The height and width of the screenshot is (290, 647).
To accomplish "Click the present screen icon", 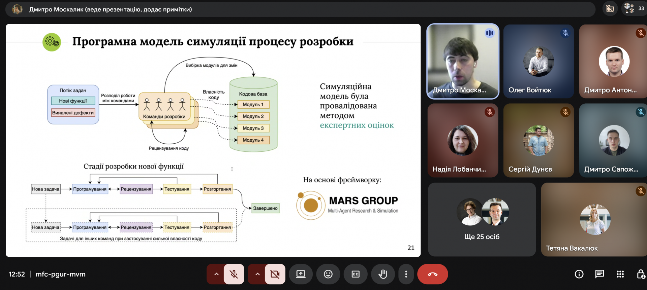I will tap(301, 274).
